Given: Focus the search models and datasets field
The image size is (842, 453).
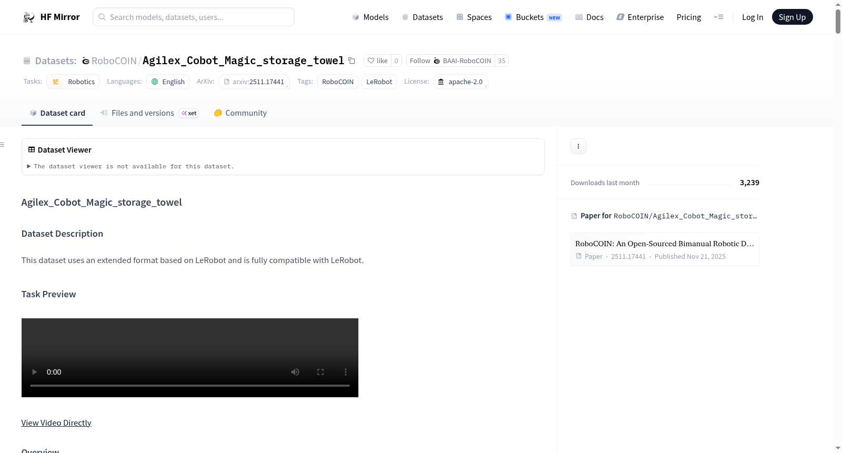Looking at the screenshot, I should point(194,17).
